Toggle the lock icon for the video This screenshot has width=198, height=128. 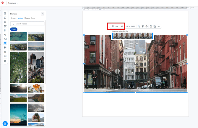pos(151,26)
